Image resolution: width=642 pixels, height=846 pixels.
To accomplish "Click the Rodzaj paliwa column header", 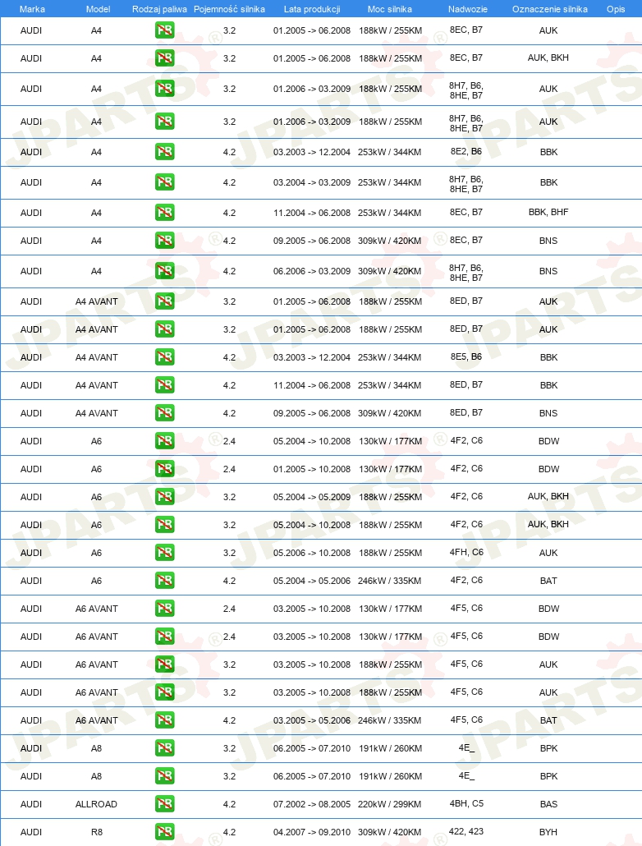I will (x=160, y=9).
